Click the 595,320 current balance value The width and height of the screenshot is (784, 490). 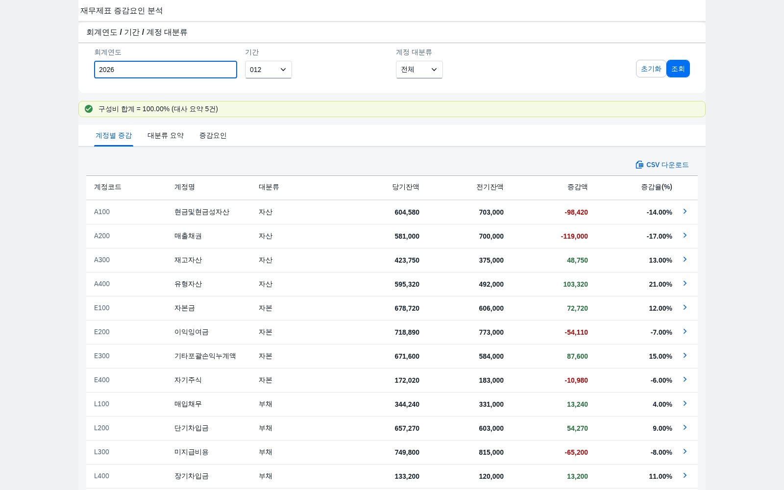click(x=407, y=284)
